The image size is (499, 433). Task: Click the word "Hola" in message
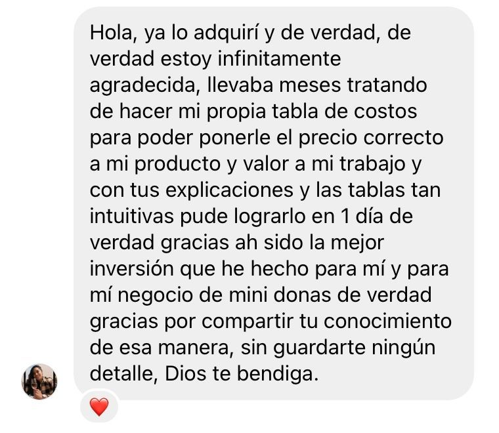click(111, 32)
